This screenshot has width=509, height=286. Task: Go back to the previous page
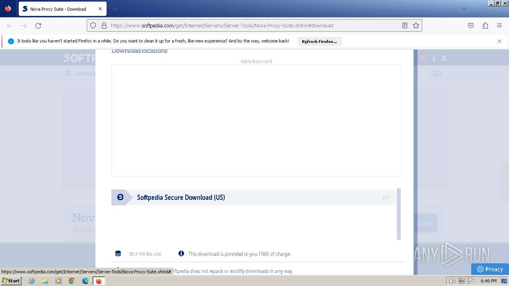(x=10, y=25)
